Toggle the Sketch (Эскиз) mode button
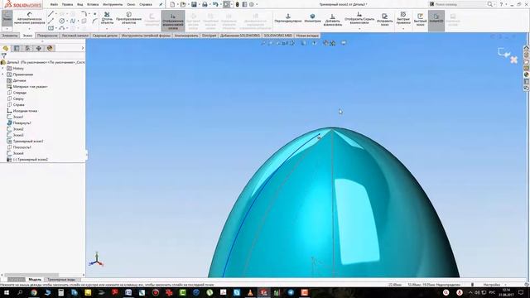 point(7,17)
